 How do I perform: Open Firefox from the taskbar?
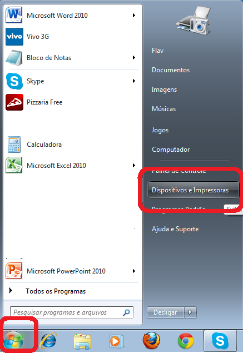[x=151, y=341]
